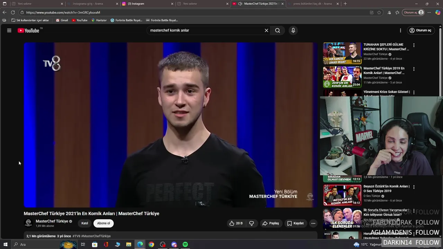Open options for the 2019 En Komik Anları video
This screenshot has width=443, height=249.
(x=414, y=69)
